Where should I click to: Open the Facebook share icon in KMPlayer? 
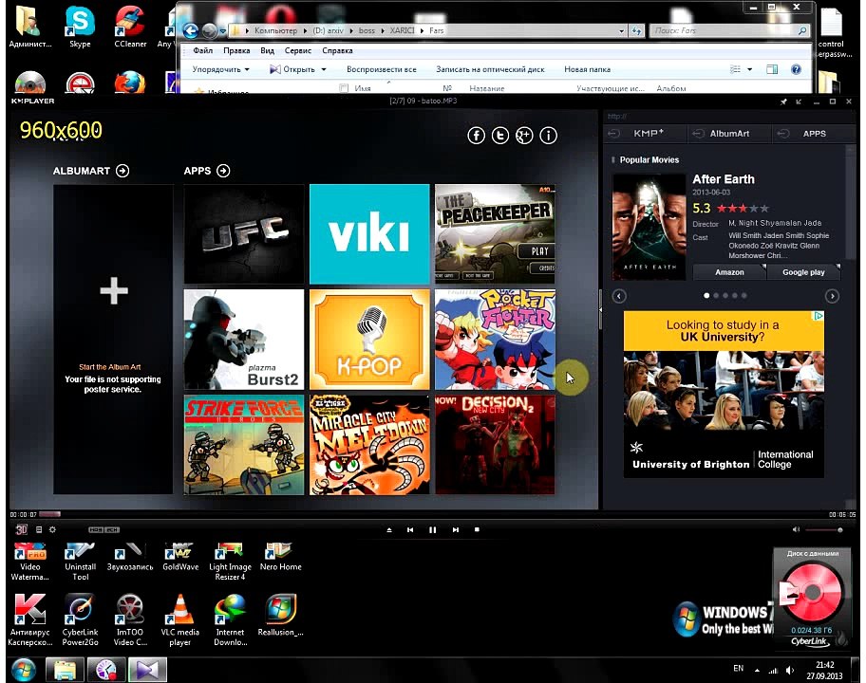point(476,135)
